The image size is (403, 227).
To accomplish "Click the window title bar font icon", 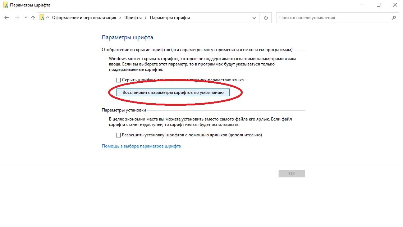I will click(x=6, y=5).
